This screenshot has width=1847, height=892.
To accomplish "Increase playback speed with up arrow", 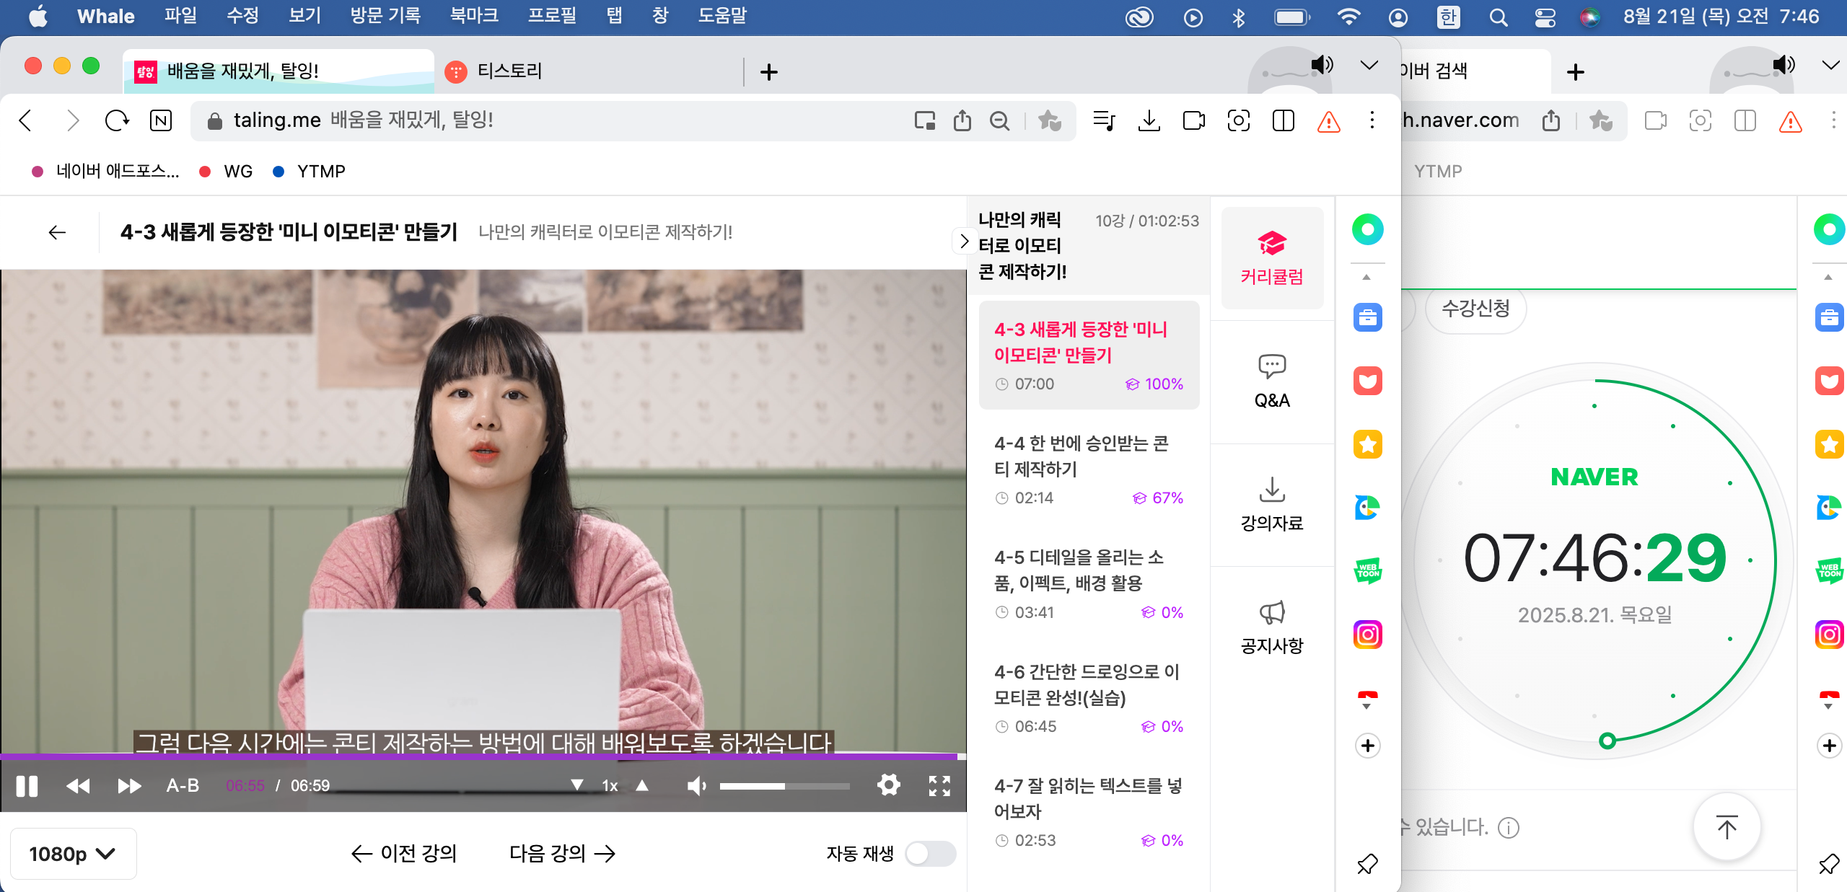I will point(642,785).
